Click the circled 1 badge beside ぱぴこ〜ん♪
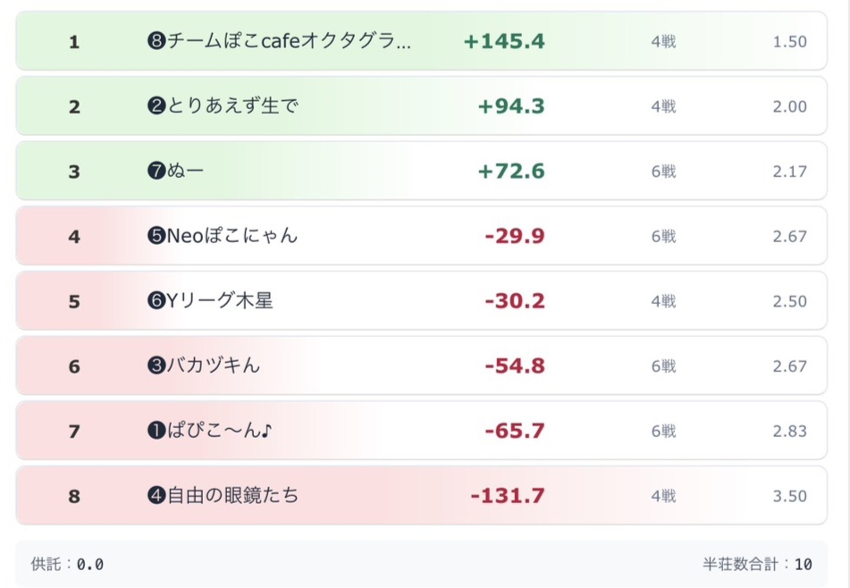The image size is (850, 588). [156, 432]
